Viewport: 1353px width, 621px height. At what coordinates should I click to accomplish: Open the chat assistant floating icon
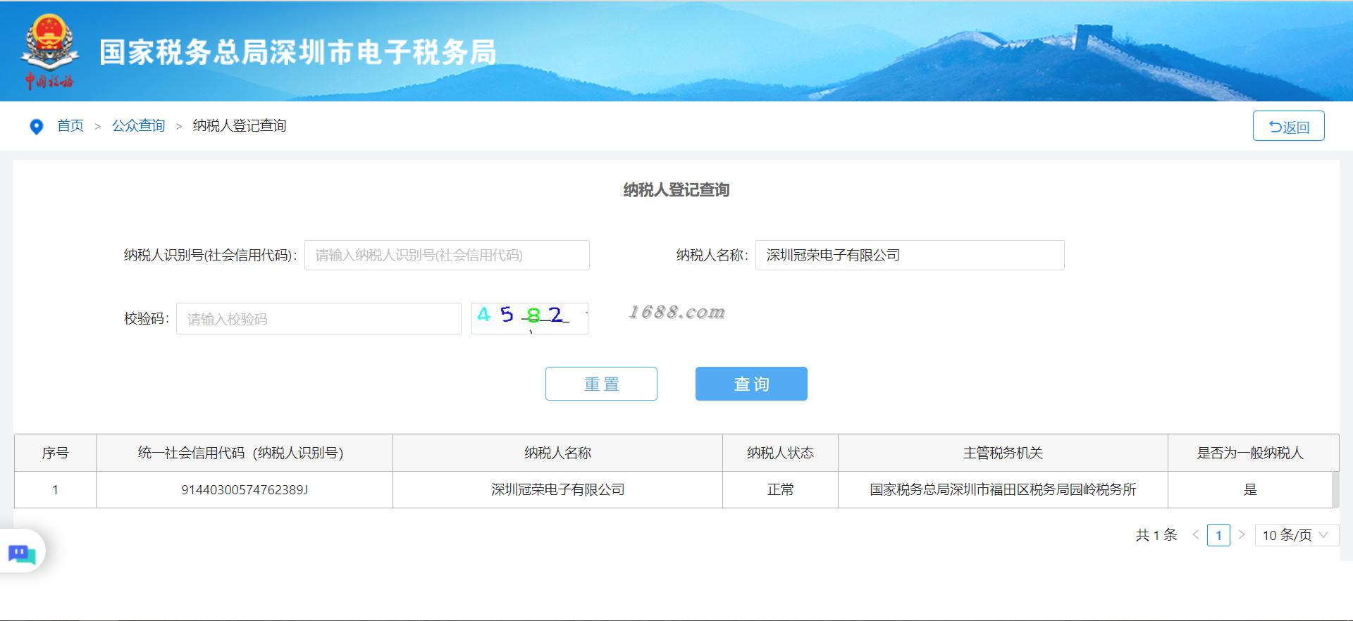pos(22,553)
